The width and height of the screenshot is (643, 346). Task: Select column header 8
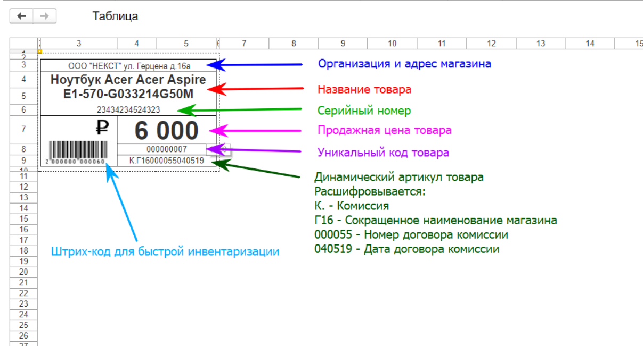(x=294, y=44)
